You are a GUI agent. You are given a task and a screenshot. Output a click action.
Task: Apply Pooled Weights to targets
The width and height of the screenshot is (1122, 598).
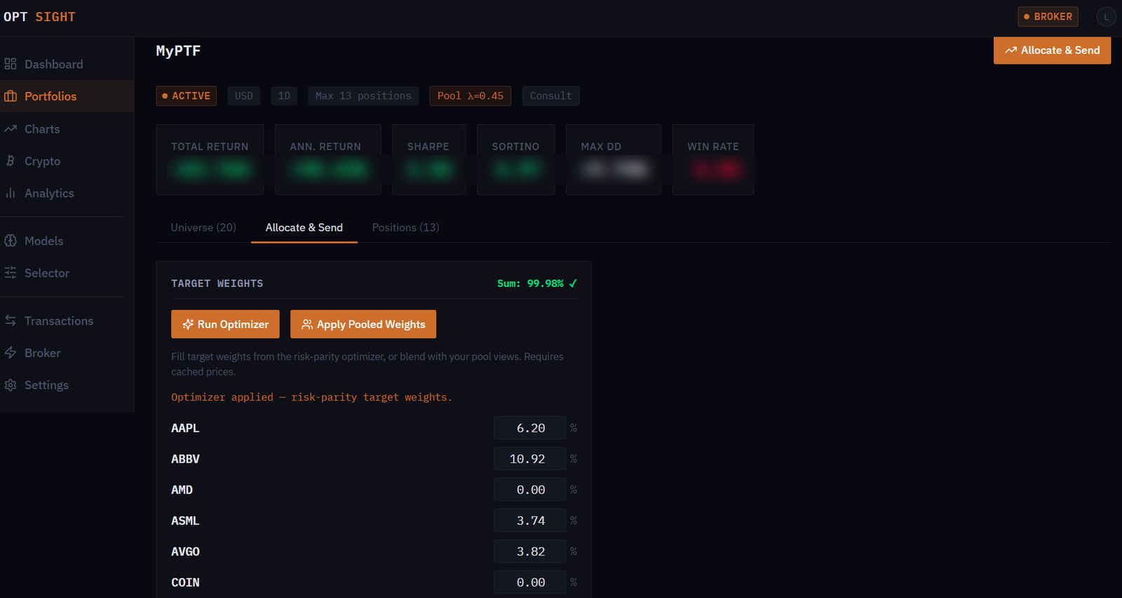click(363, 324)
